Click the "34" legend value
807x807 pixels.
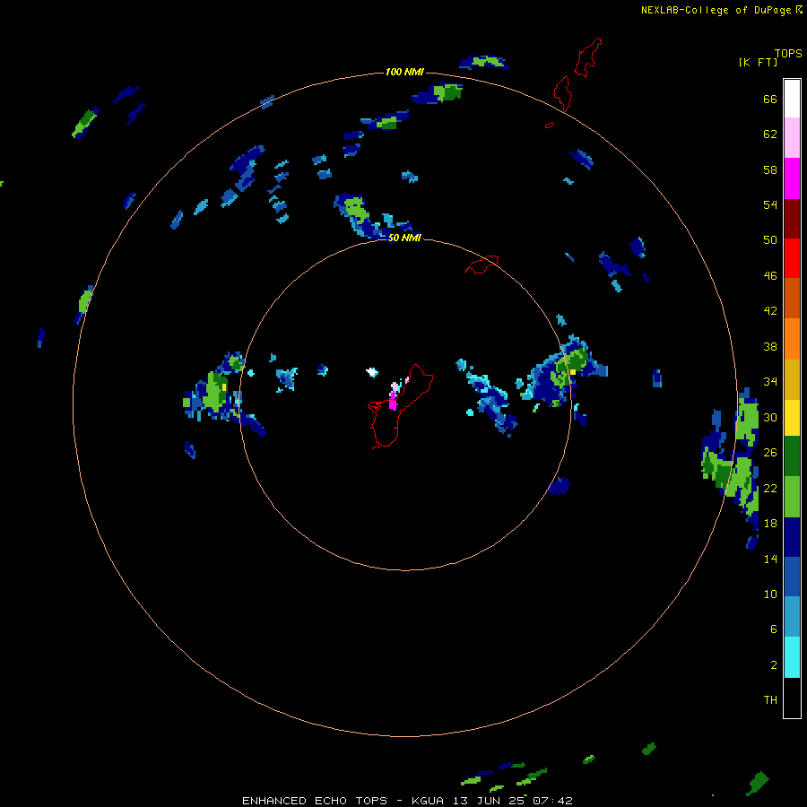tap(770, 381)
